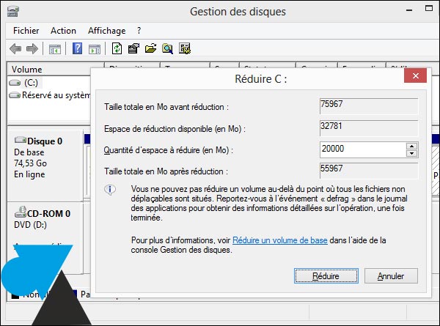Open the Fichier menu

(26, 31)
